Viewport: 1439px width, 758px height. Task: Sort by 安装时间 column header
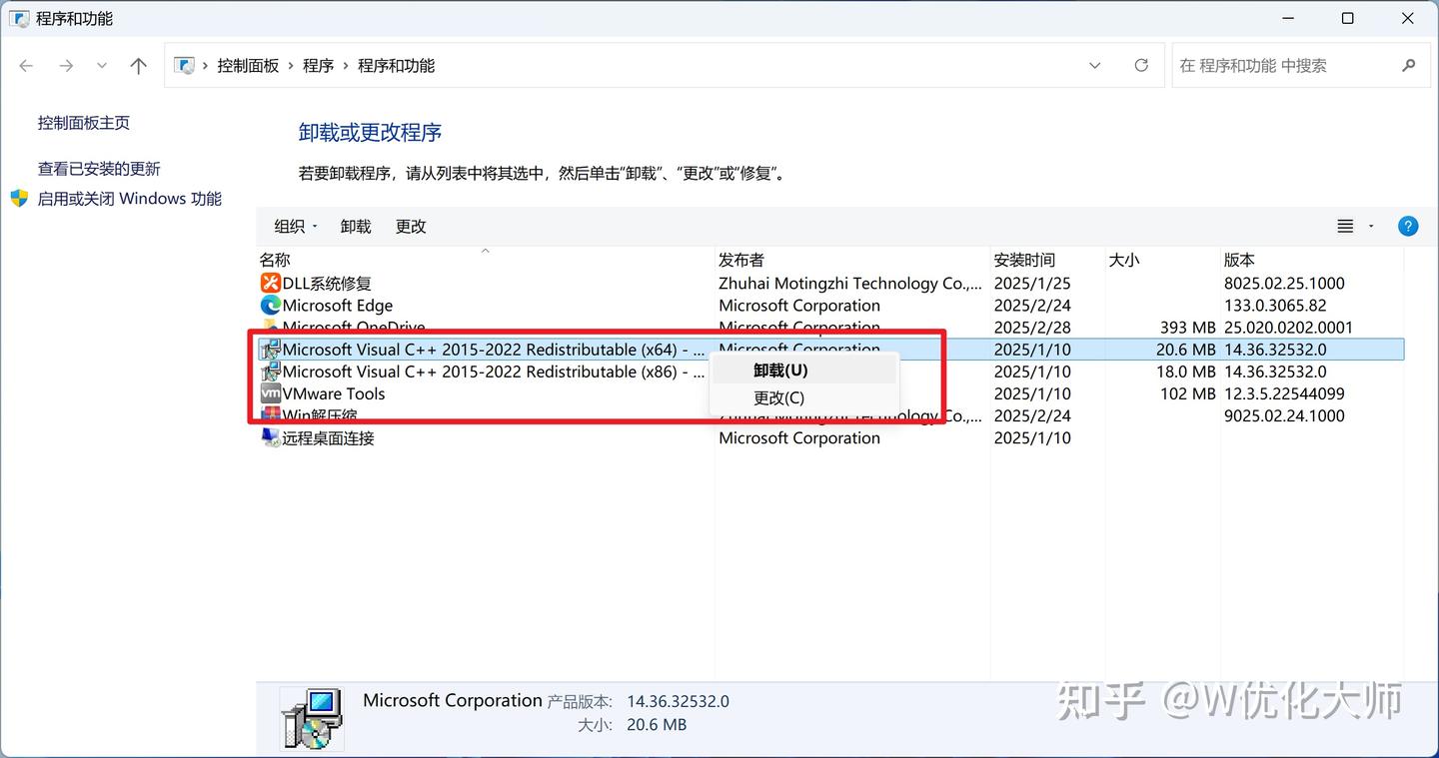[x=1024, y=260]
